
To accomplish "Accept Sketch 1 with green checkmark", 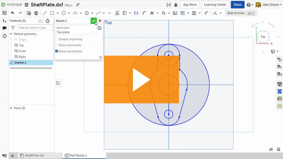I will coord(93,21).
